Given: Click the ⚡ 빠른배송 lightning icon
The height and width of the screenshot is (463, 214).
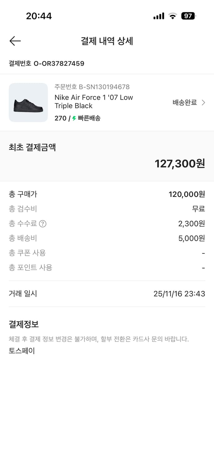Looking at the screenshot, I should (x=73, y=118).
